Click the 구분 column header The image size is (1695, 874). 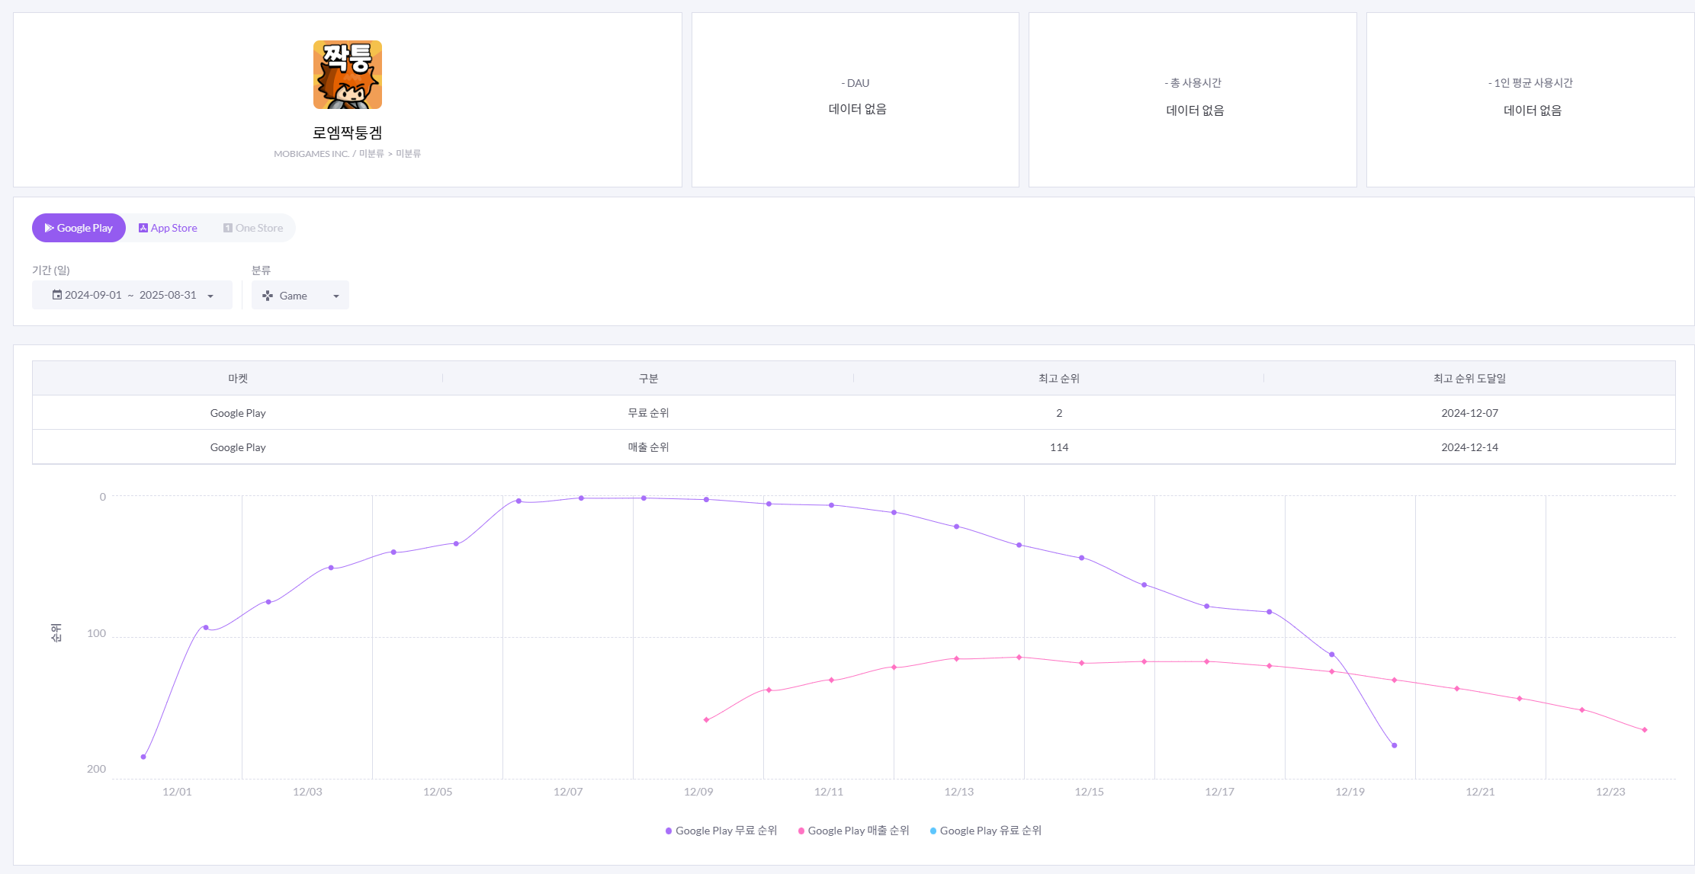point(648,378)
